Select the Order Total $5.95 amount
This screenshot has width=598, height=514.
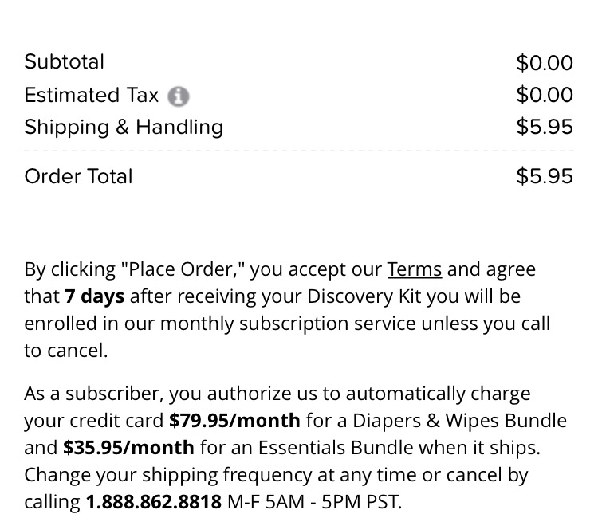pyautogui.click(x=545, y=177)
